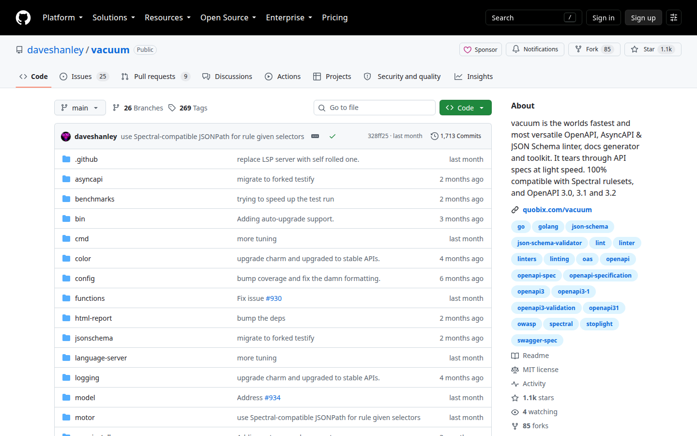
Task: Switch to the Pull requests tab
Action: point(155,77)
